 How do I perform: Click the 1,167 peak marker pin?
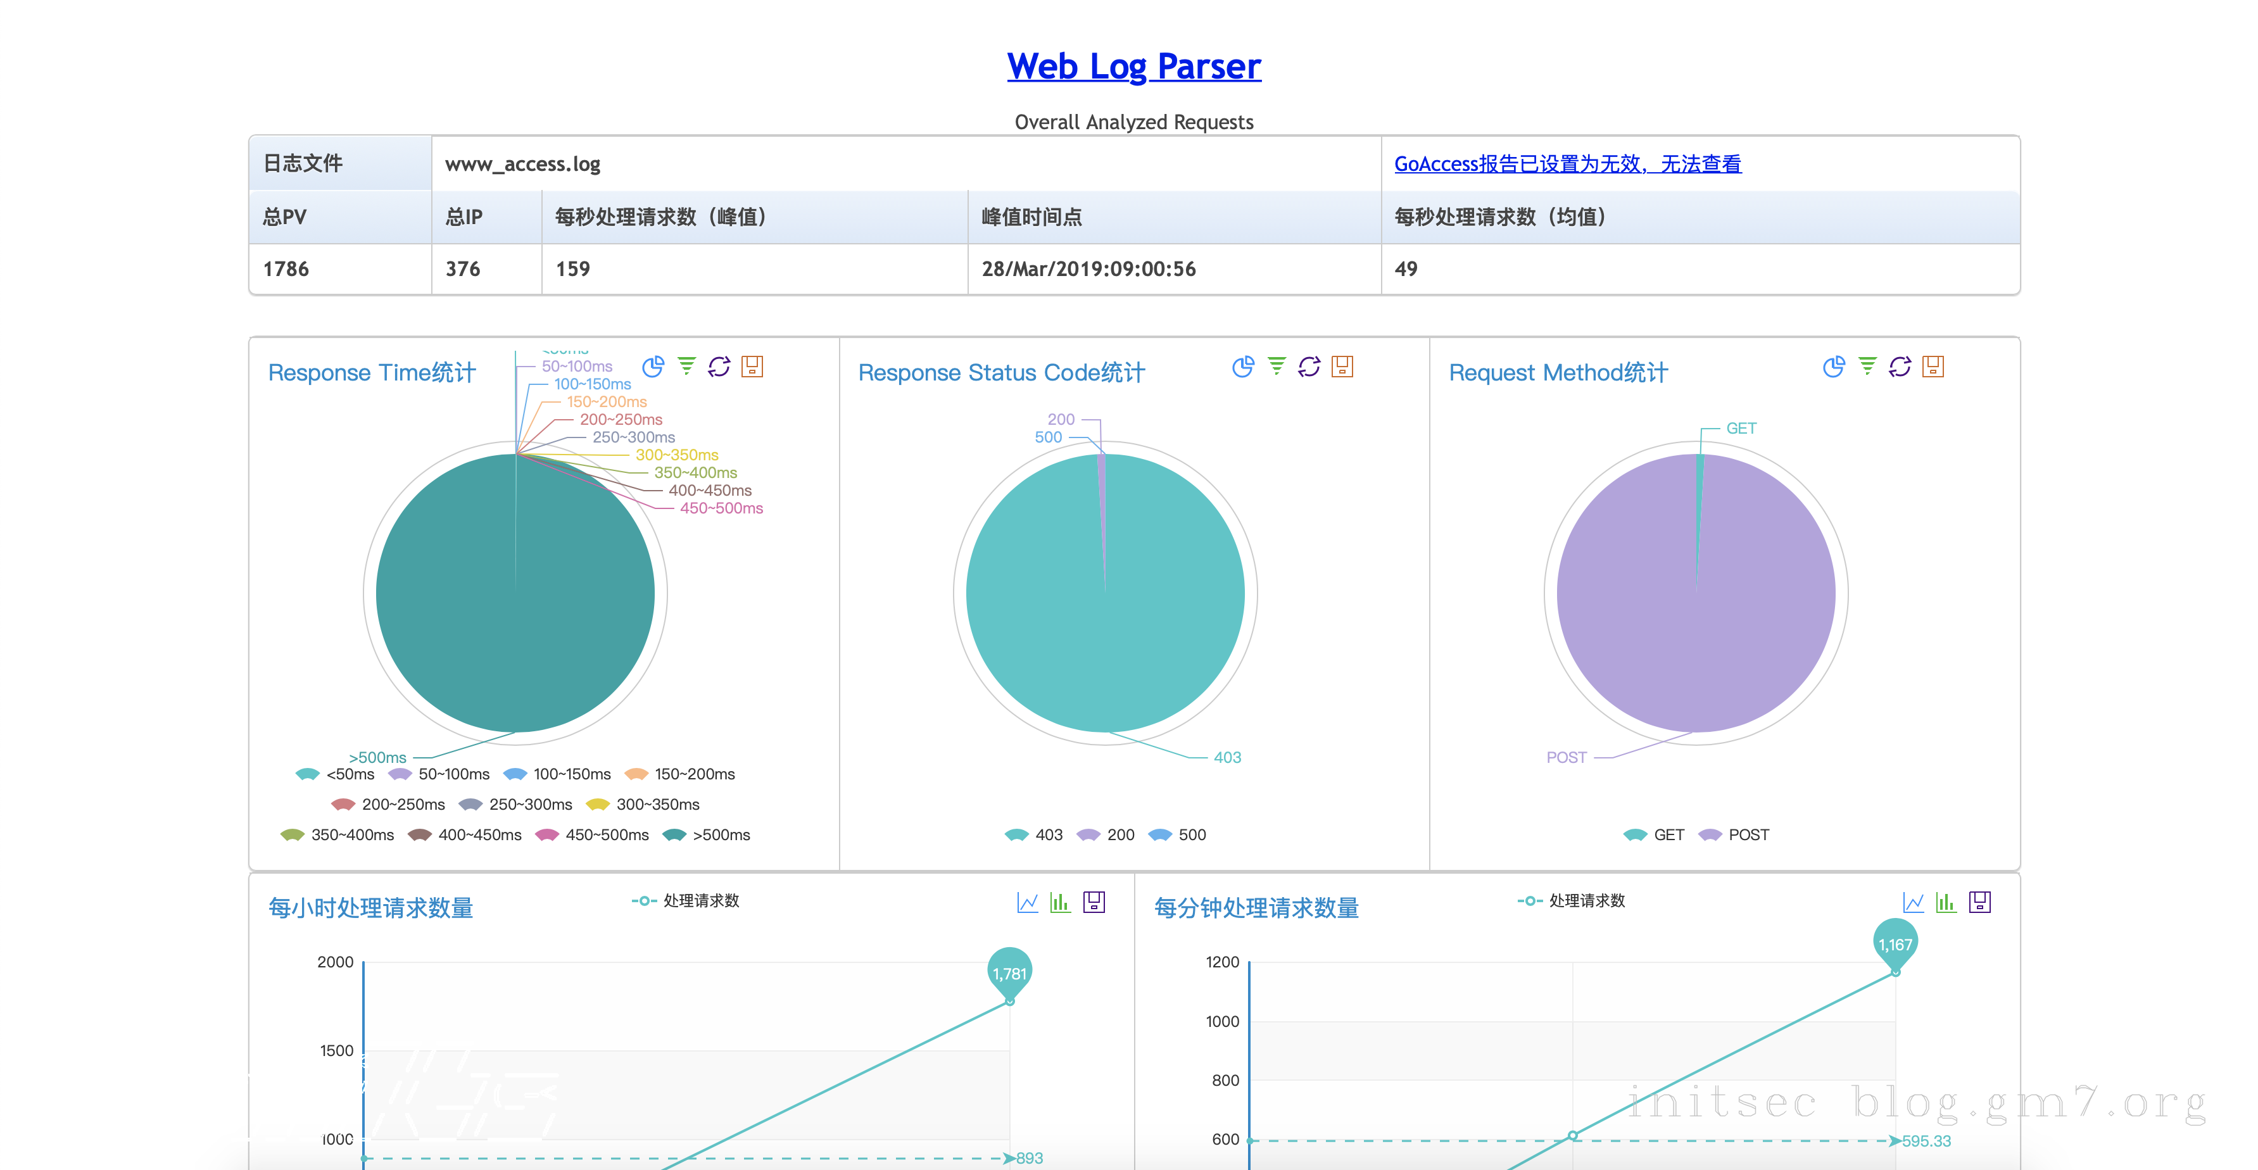pyautogui.click(x=1895, y=943)
